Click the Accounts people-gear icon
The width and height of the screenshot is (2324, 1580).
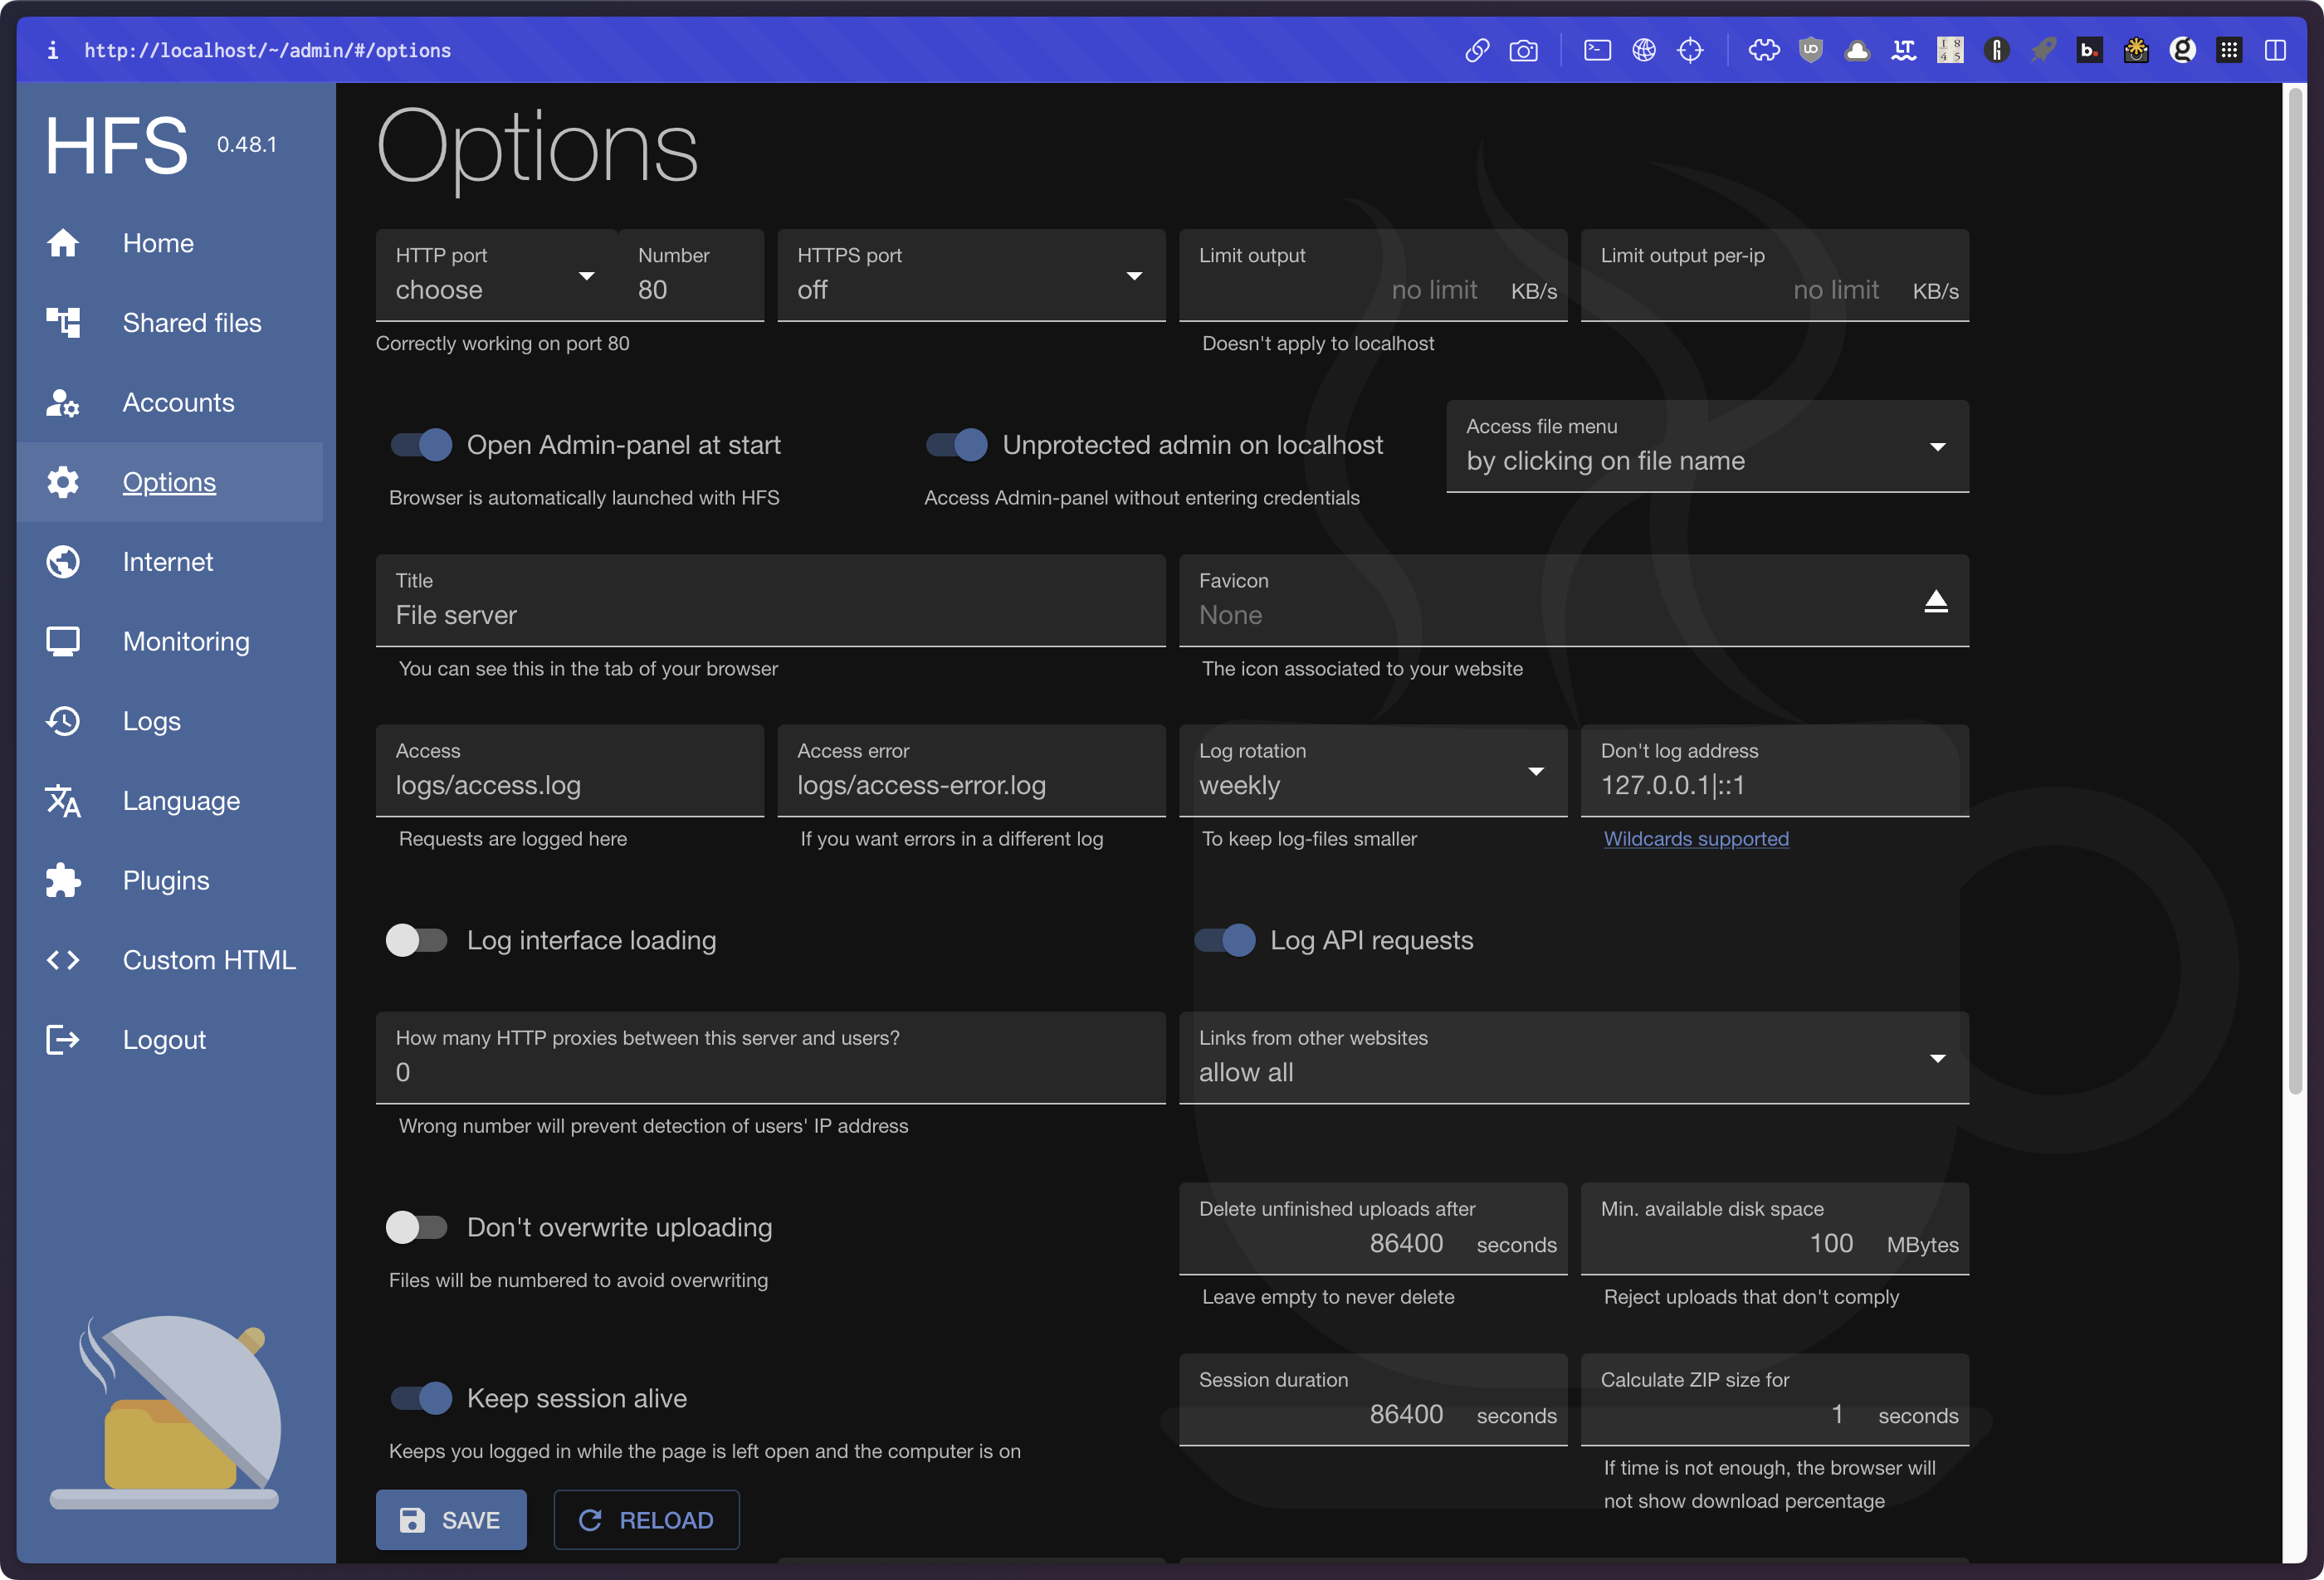coord(63,403)
